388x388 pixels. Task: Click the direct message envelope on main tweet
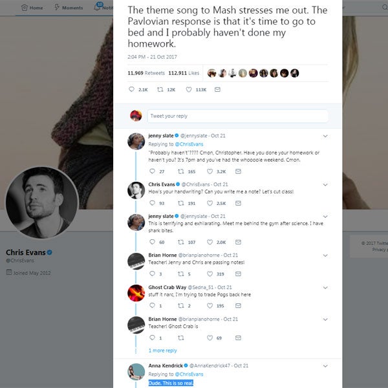(217, 89)
